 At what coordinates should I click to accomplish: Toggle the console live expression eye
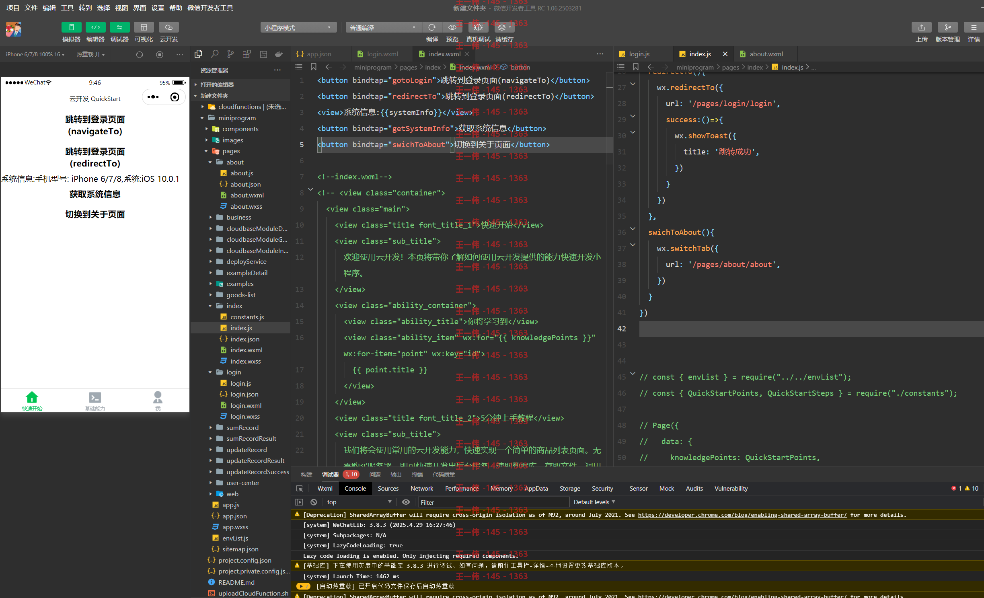coord(406,502)
